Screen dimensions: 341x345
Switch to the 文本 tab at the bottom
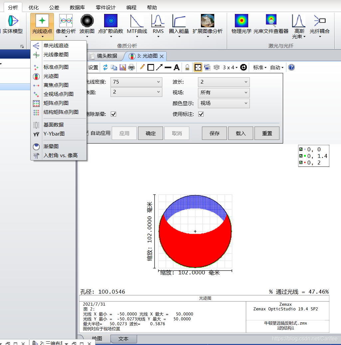pos(123,339)
